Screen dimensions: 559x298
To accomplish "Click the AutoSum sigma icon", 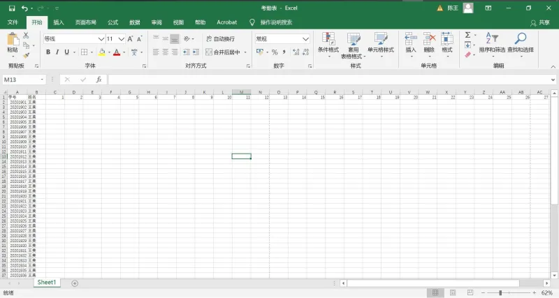I will coord(467,35).
